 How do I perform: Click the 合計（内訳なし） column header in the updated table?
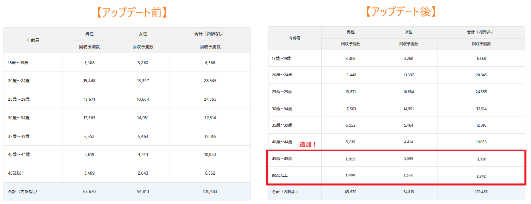(481, 32)
